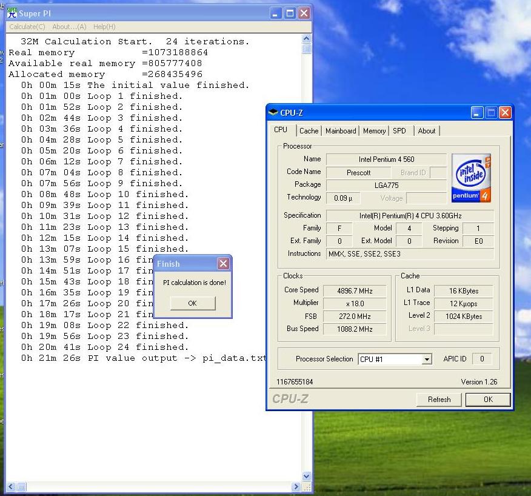This screenshot has height=496, width=531.
Task: Click the Instructions value MMX, SSE, SSE2, SSE3
Action: 410,253
